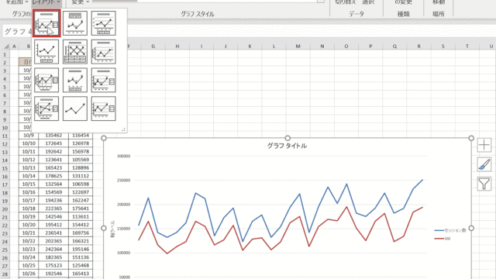The image size is (496, 279).
Task: Choose Layout 3 in the quick layout gallery
Action: pyautogui.click(x=103, y=23)
